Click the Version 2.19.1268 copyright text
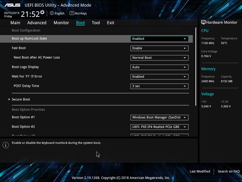This screenshot has width=242, height=182. [x=121, y=178]
